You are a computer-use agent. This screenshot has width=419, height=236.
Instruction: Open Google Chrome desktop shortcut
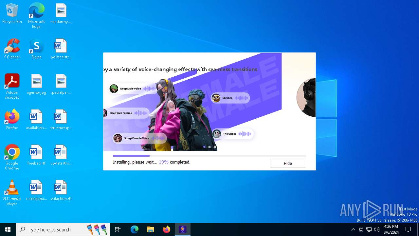point(12,157)
